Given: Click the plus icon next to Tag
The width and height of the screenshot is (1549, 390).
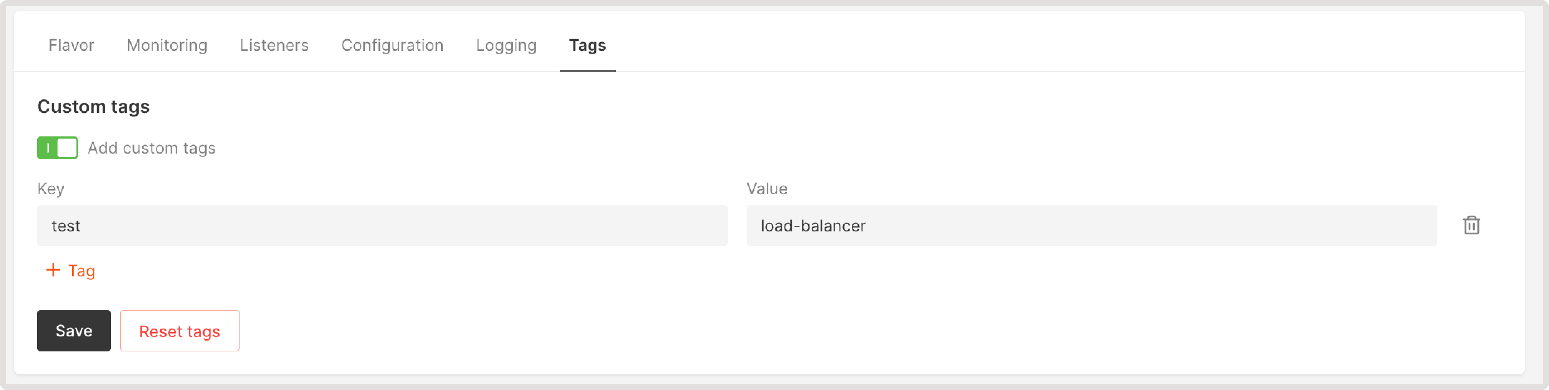Looking at the screenshot, I should 53,270.
